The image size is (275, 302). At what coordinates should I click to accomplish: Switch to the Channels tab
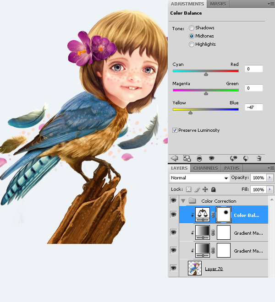coord(205,168)
